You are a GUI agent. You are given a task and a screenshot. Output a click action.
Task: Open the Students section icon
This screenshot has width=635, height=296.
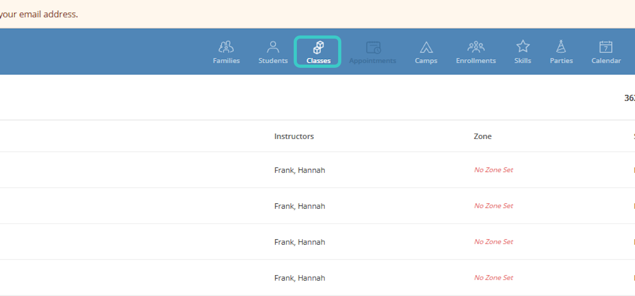pyautogui.click(x=273, y=47)
